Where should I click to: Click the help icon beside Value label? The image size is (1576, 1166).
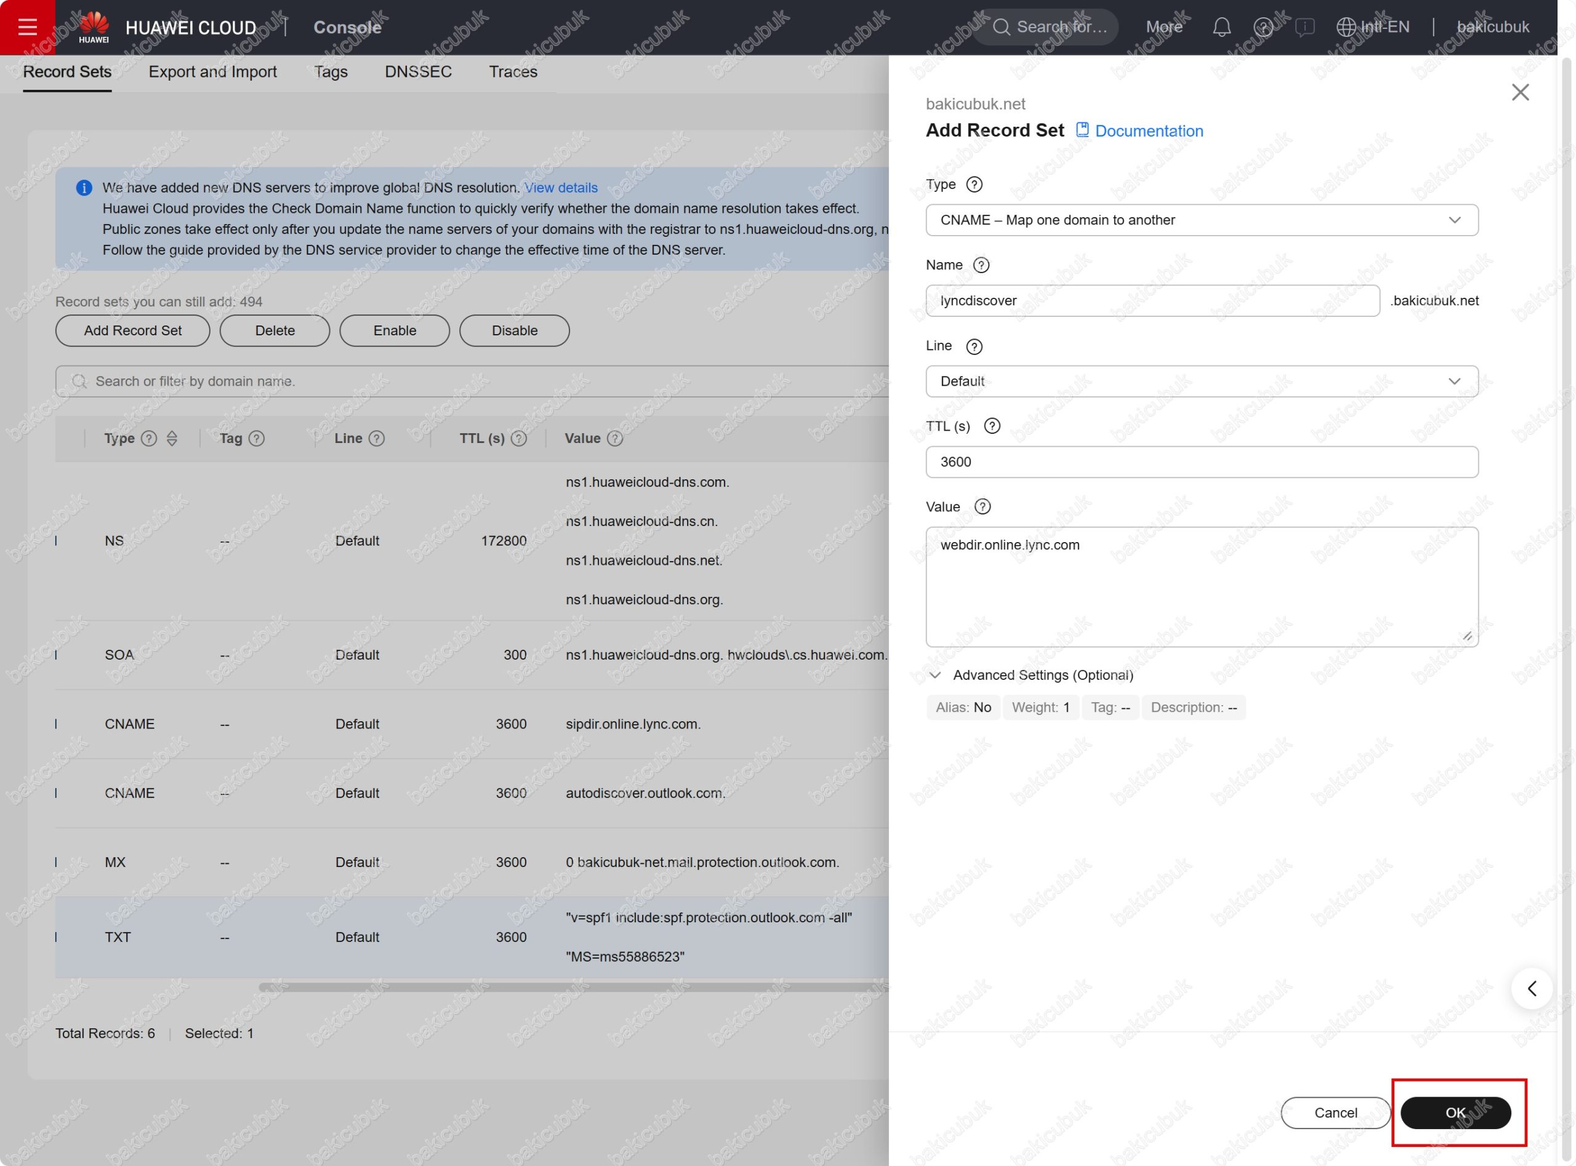click(x=982, y=507)
